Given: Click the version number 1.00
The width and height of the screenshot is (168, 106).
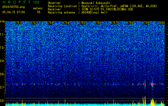Looking at the screenshot, I should (x=36, y=2).
